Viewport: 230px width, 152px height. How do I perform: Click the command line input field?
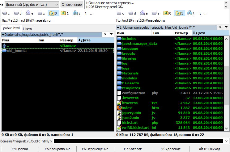tap(138, 141)
